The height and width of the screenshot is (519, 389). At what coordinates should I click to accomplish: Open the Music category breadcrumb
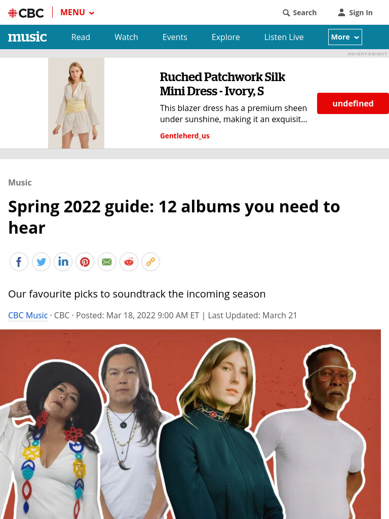tap(20, 182)
